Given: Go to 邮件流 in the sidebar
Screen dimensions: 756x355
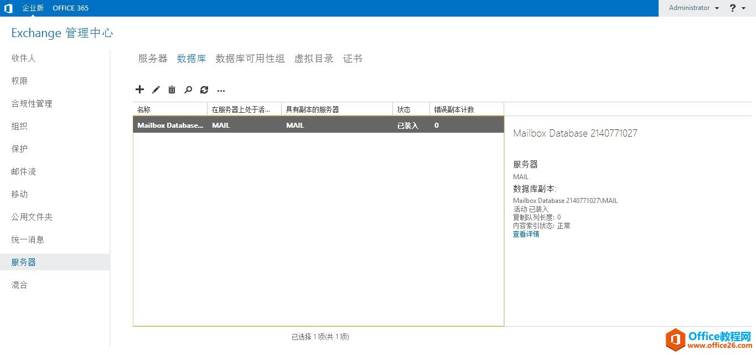Looking at the screenshot, I should click(24, 171).
